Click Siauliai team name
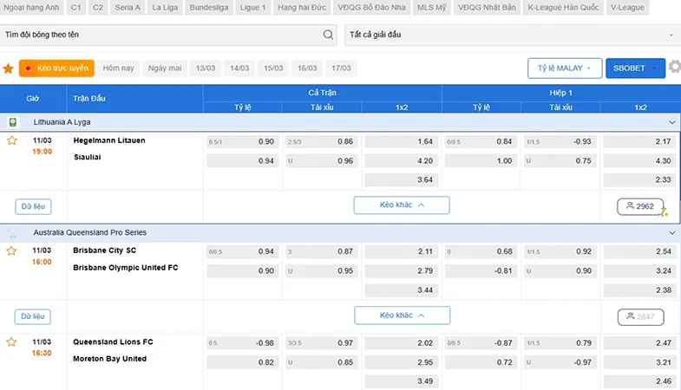 [88, 157]
